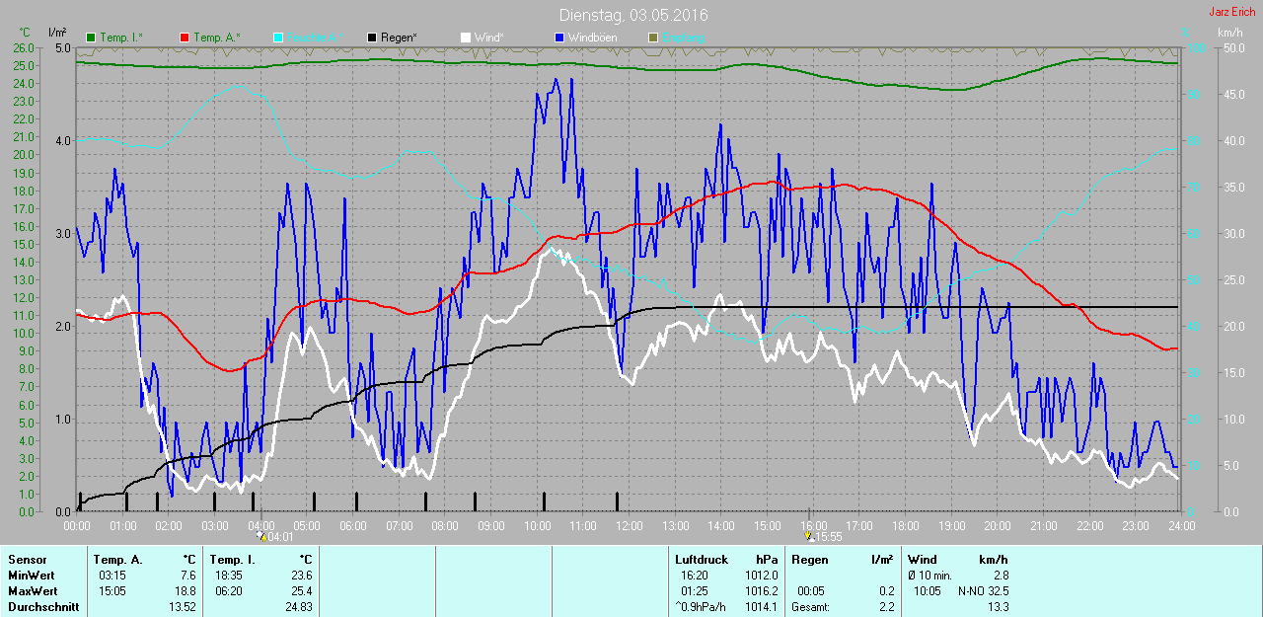Click the 'hPa' unit header

pyautogui.click(x=767, y=560)
